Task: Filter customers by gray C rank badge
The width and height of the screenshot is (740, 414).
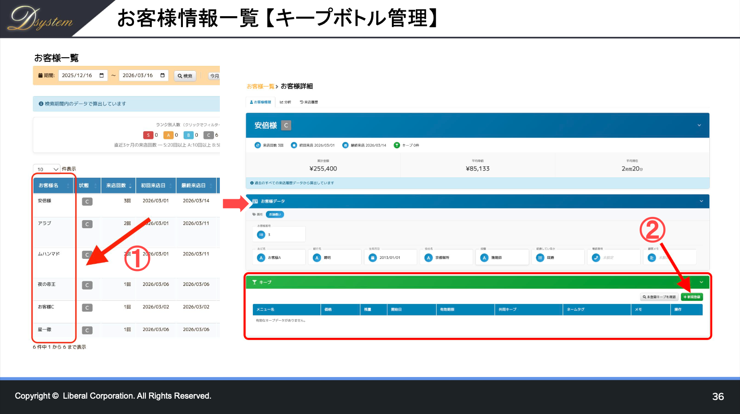Action: [209, 135]
